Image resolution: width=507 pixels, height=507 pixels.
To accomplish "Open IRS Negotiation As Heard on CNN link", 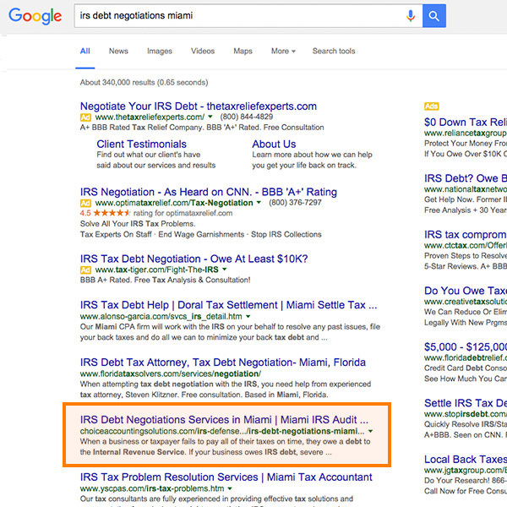I will pos(208,192).
